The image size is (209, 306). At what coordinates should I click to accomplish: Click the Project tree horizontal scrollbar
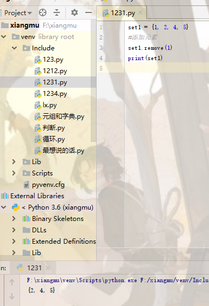(17, 258)
